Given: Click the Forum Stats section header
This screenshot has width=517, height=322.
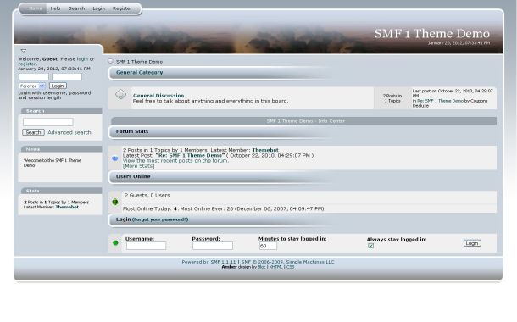Looking at the screenshot, I should (x=132, y=131).
